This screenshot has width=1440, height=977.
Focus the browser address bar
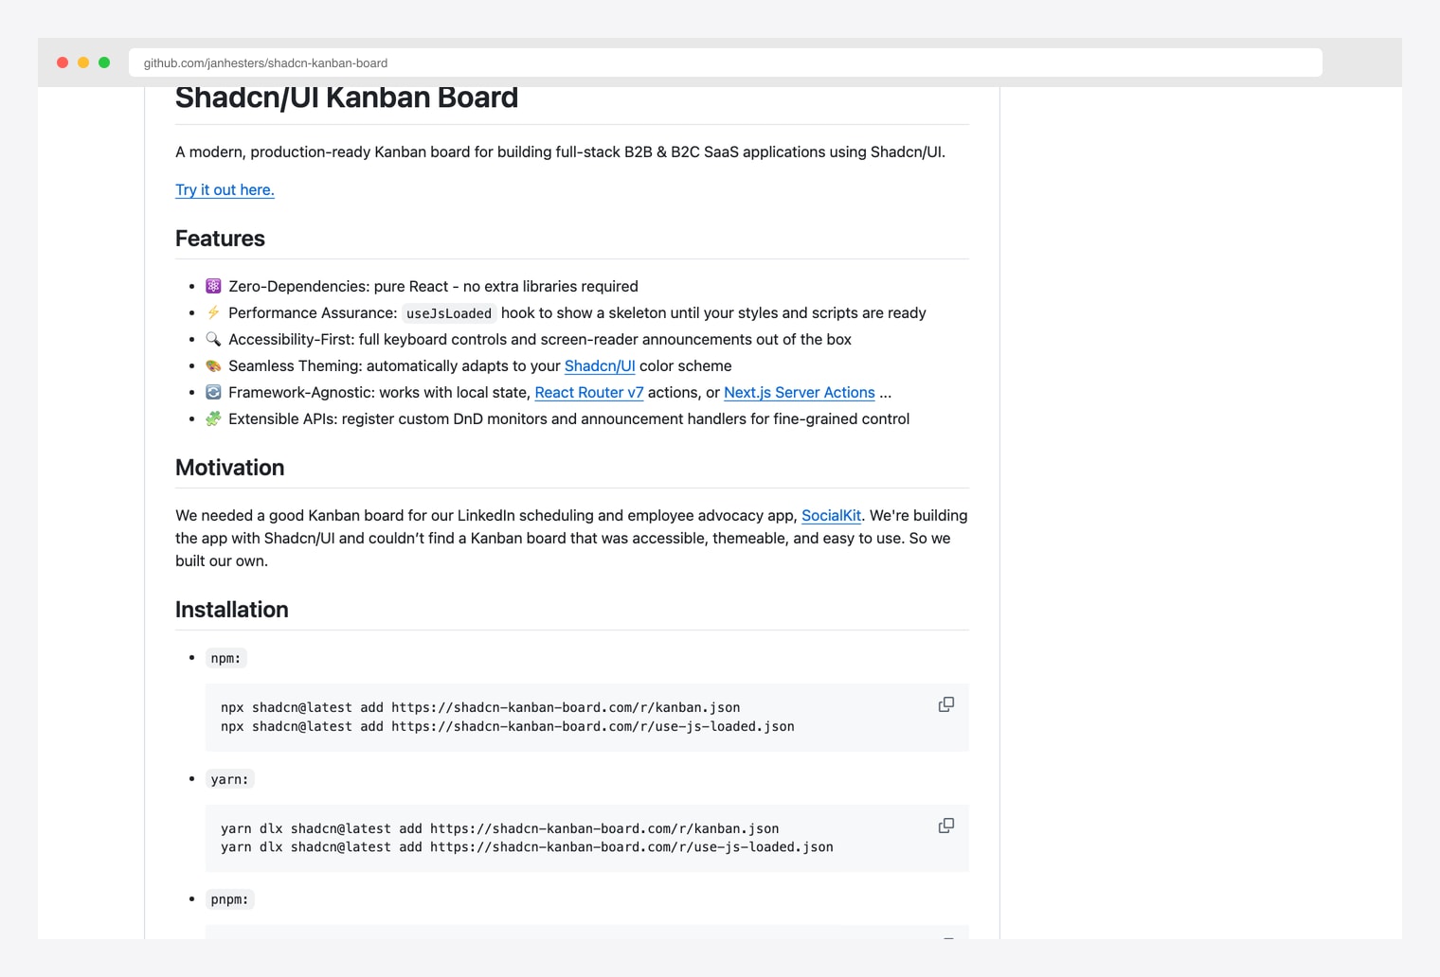pos(725,62)
